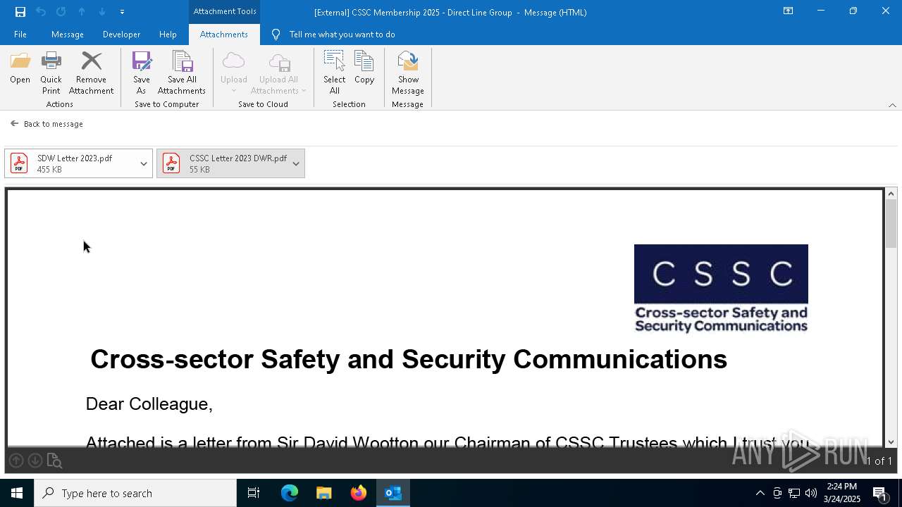
Task: Open Ribbon Display Options
Action: click(788, 11)
